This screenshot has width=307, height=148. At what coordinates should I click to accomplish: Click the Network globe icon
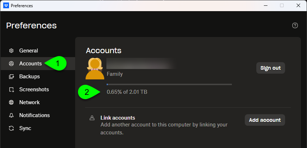point(12,102)
